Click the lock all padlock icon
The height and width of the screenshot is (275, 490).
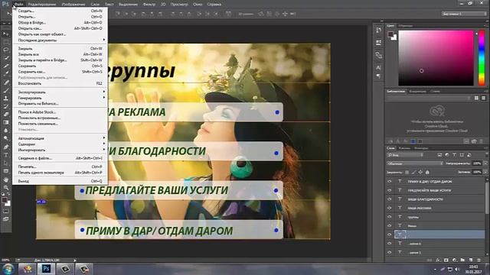[427, 172]
